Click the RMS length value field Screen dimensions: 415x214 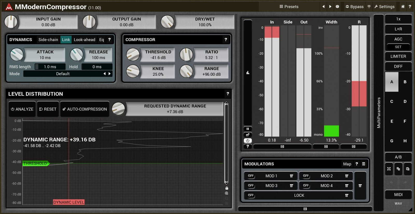[50, 67]
